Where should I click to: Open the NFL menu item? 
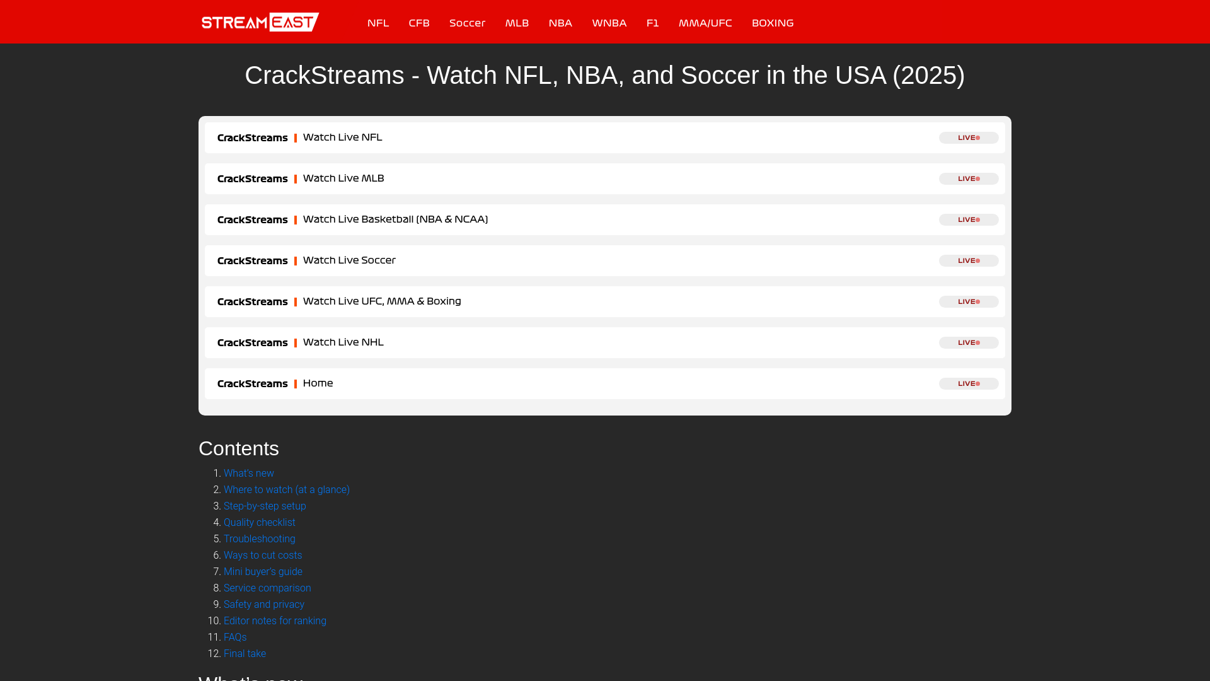(x=378, y=23)
